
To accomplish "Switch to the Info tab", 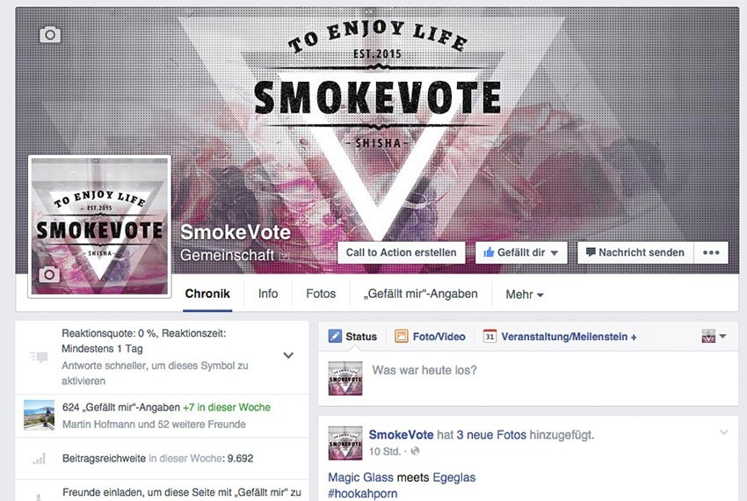I will click(x=268, y=294).
